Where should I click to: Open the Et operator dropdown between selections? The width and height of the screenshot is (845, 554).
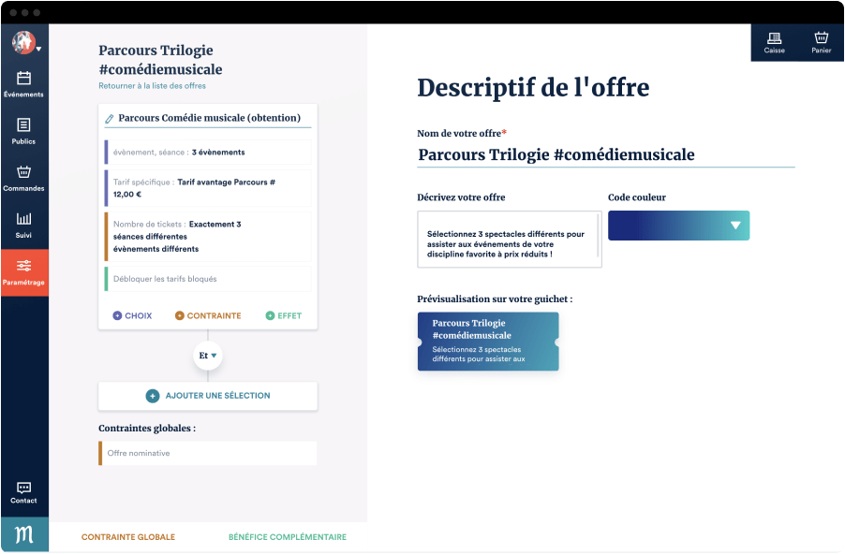(x=207, y=356)
